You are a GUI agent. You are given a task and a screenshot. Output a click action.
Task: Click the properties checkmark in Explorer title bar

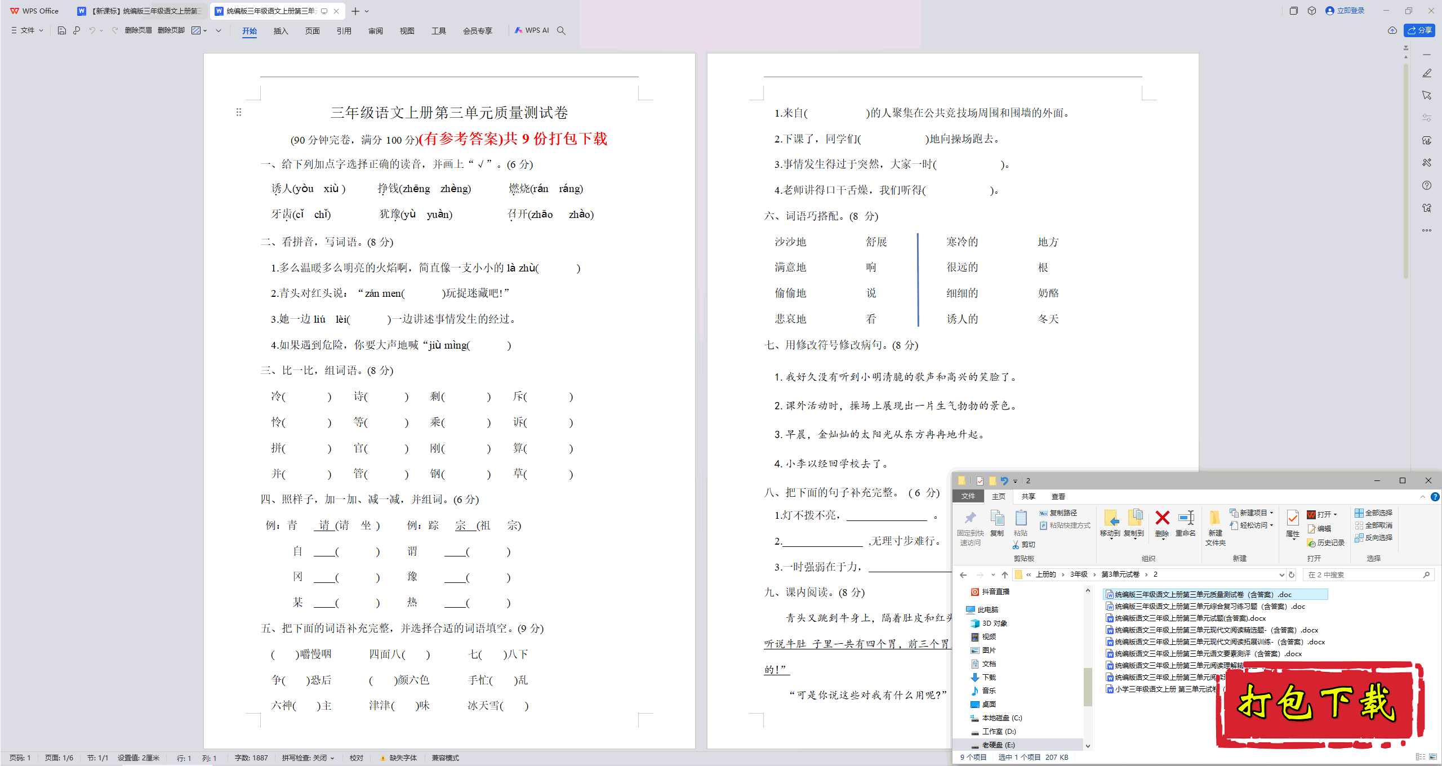coord(980,481)
